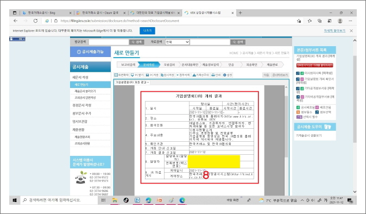Select the 문서내용확인 step tab
The width and height of the screenshot is (366, 214).
click(190, 65)
